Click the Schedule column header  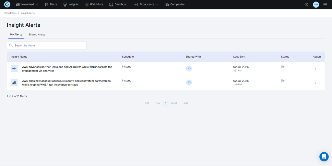tap(128, 57)
